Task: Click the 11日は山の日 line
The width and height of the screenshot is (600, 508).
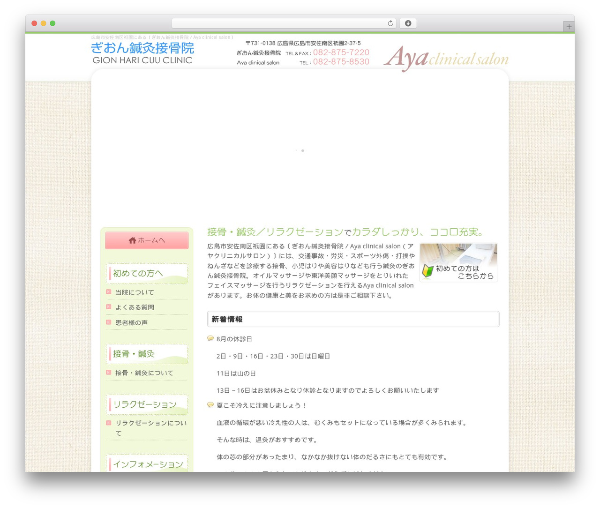Action: (236, 374)
